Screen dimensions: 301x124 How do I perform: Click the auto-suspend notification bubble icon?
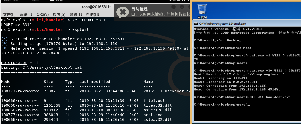coord(123,13)
